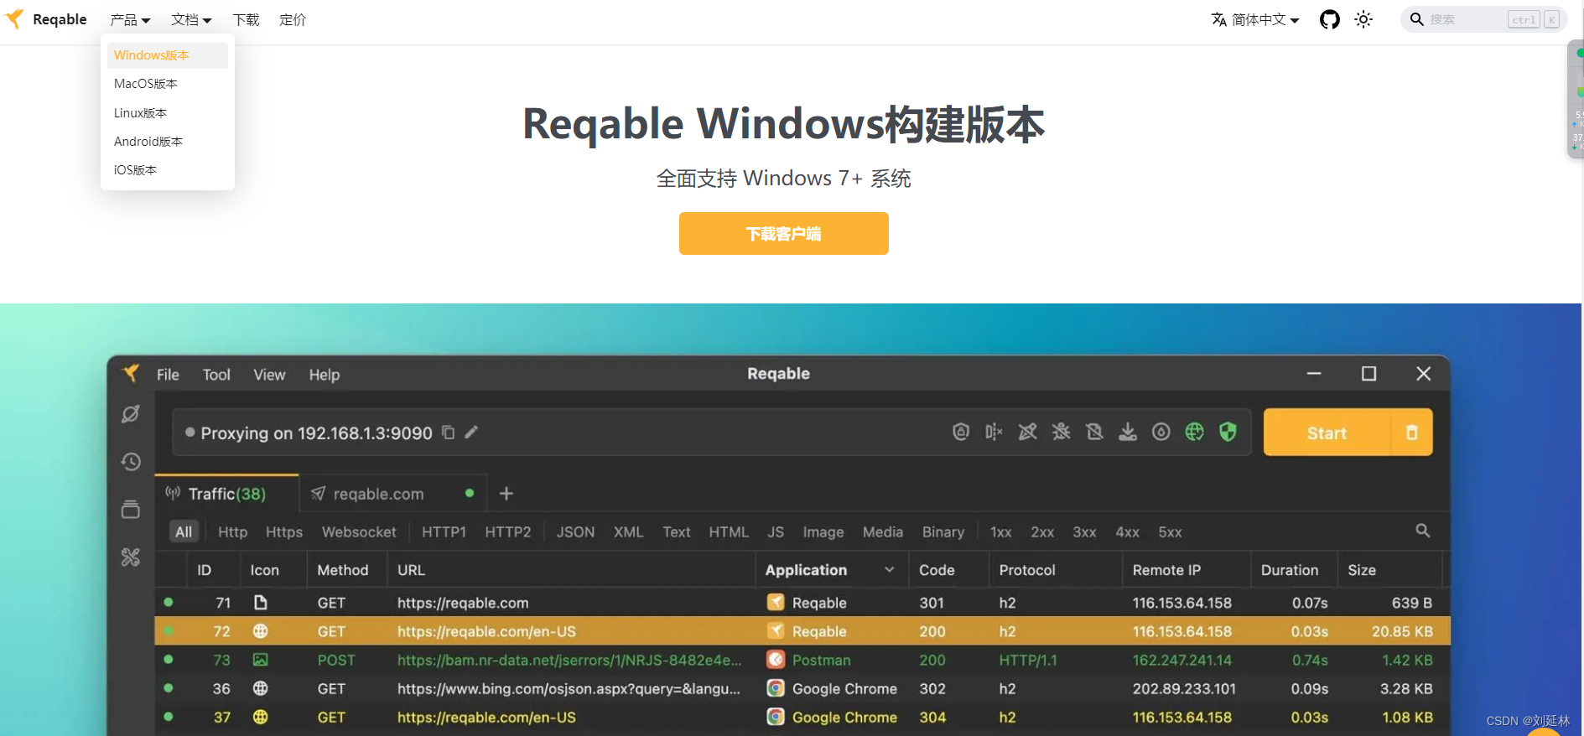Click the 下载客户端 download button
This screenshot has height=736, width=1584.
(x=783, y=233)
